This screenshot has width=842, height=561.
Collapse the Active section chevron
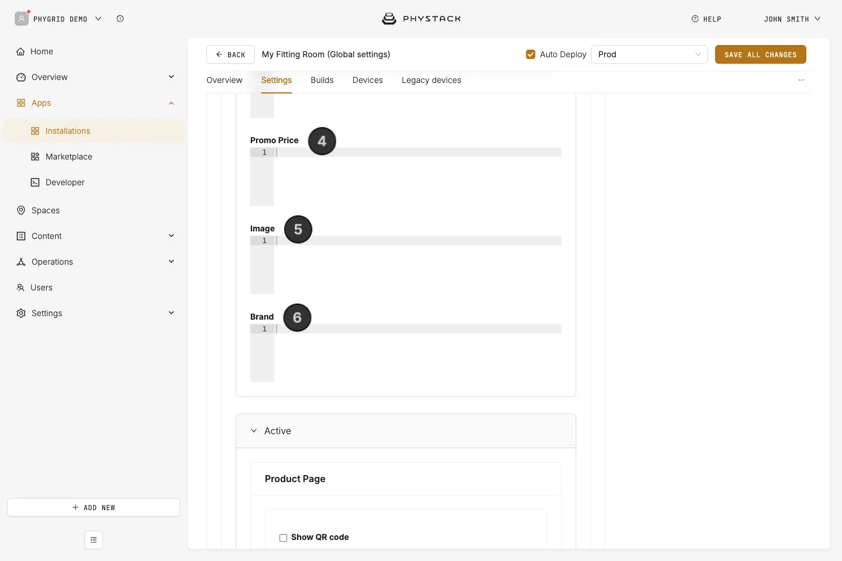click(x=254, y=431)
